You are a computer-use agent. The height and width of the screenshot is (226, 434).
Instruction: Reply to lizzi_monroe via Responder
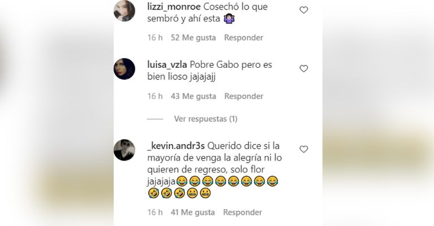[x=244, y=38]
